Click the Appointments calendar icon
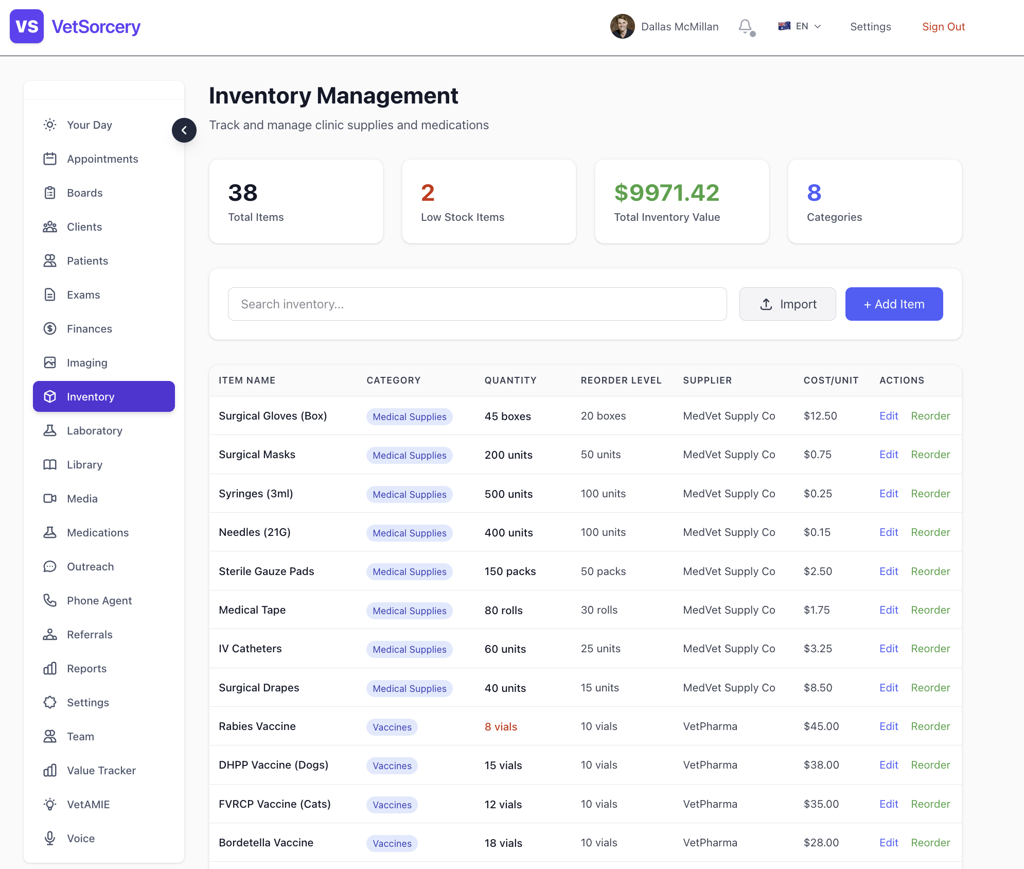This screenshot has width=1024, height=869. click(50, 159)
